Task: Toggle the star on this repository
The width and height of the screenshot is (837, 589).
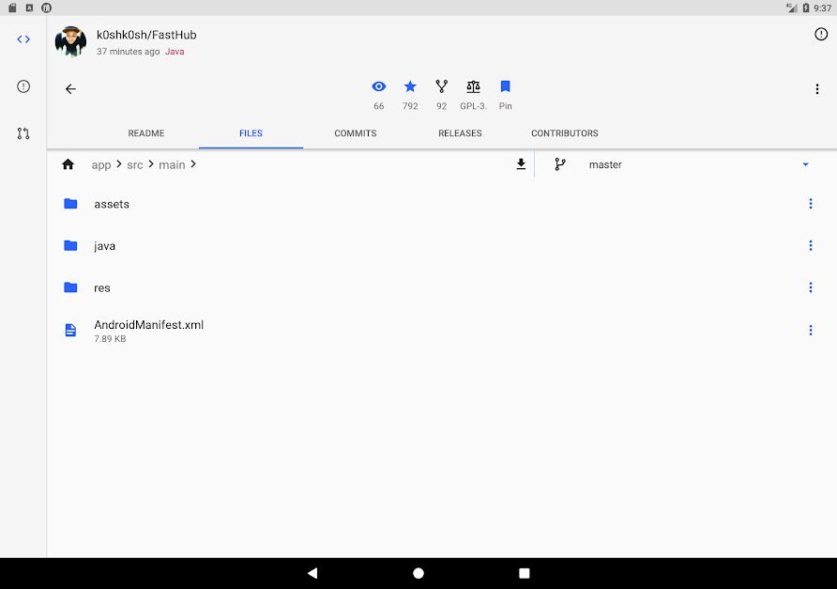Action: (410, 86)
